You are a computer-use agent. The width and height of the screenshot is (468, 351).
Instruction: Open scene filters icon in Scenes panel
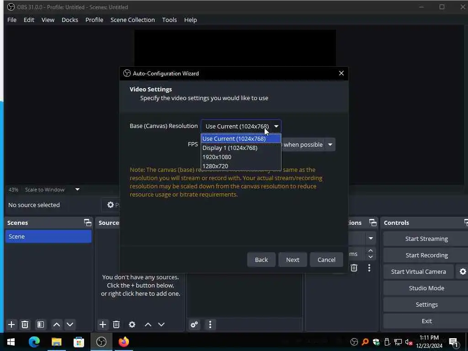click(40, 324)
